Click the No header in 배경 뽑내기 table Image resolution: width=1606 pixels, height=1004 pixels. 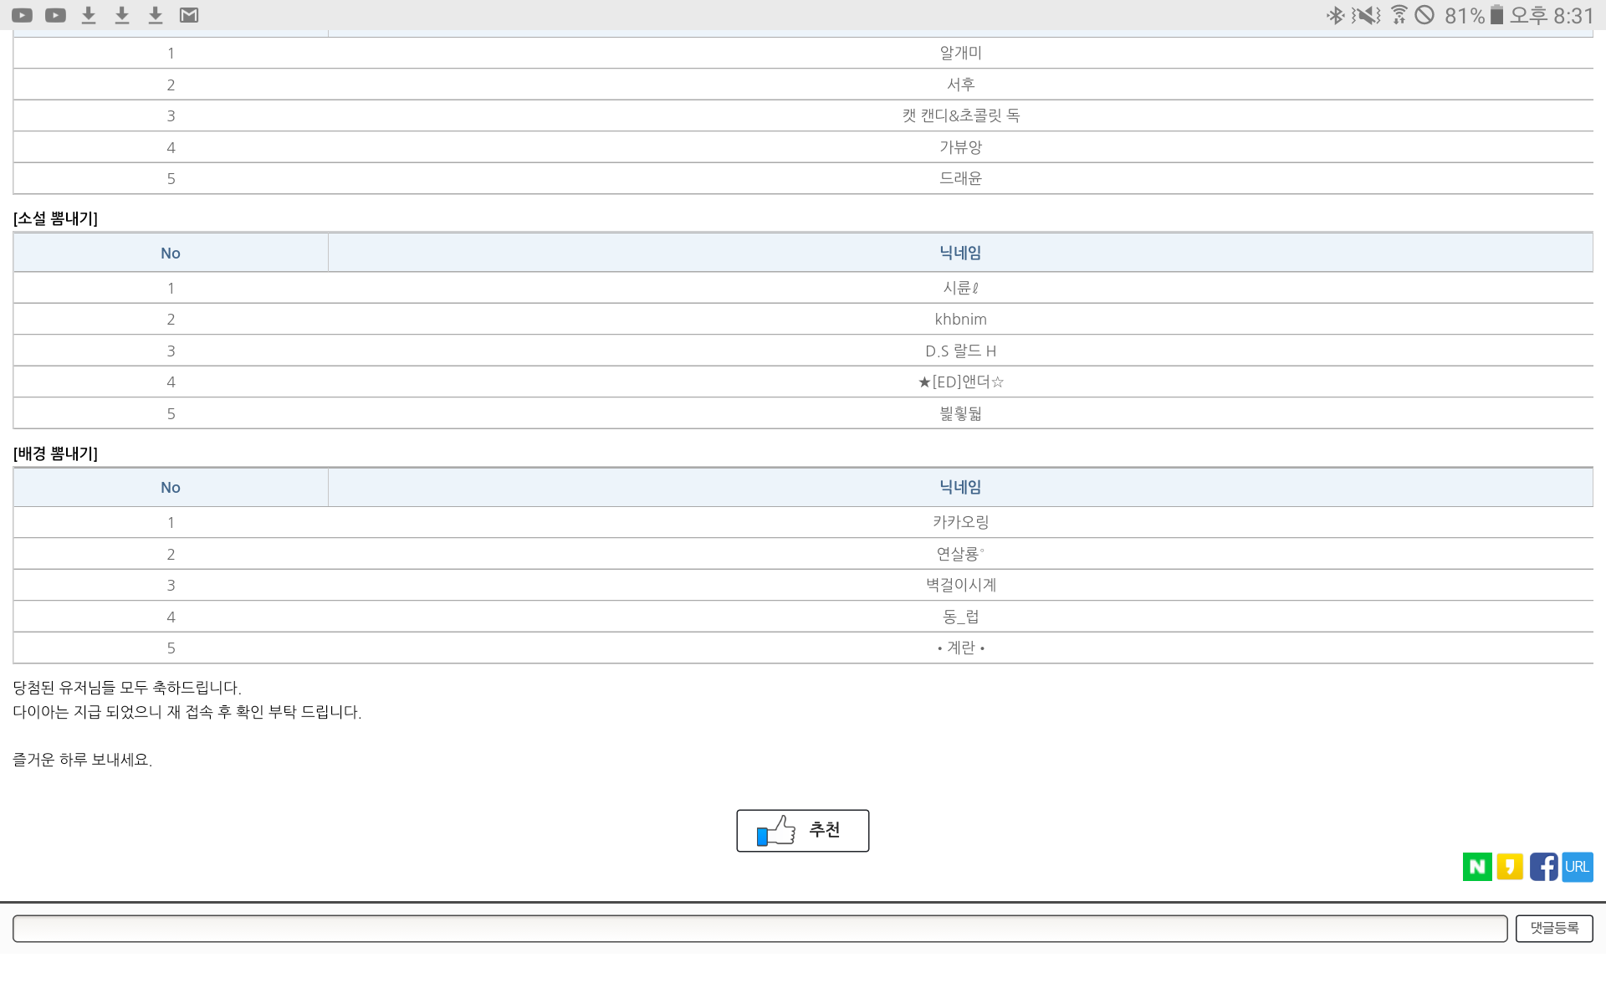point(171,487)
